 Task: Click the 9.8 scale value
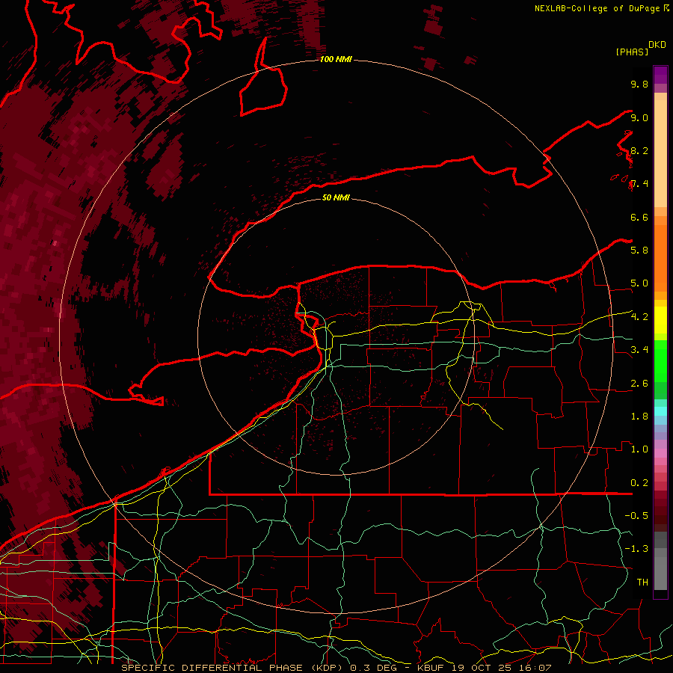pyautogui.click(x=639, y=84)
